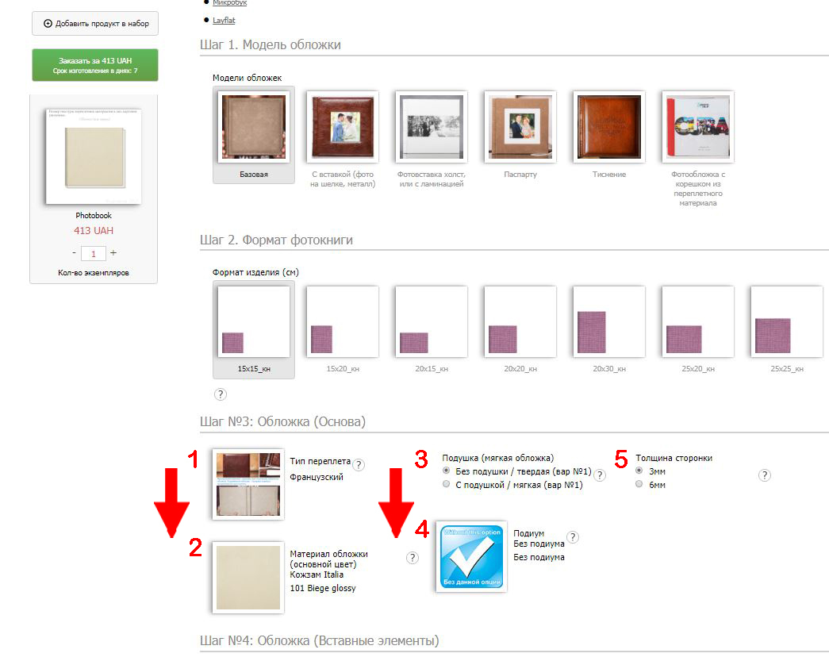The width and height of the screenshot is (829, 661).
Task: Decrease quantity with the minus stepper
Action: [74, 253]
